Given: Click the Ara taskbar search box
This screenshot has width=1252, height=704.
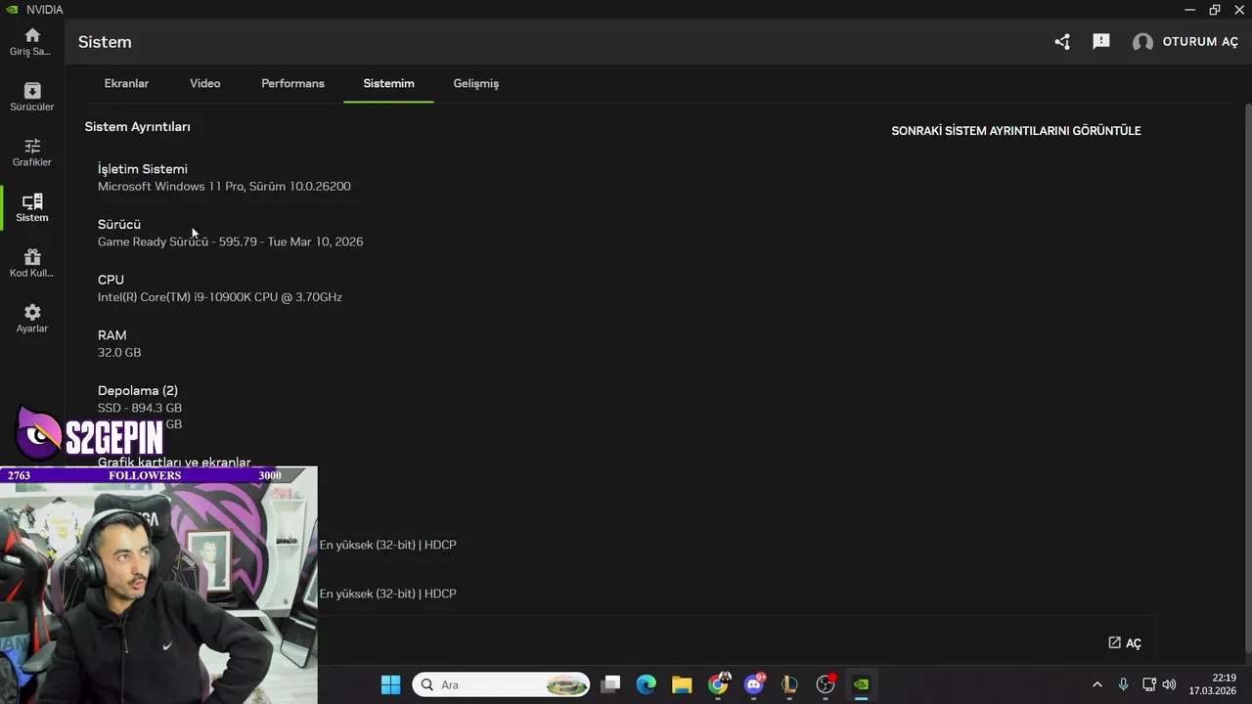Looking at the screenshot, I should point(502,684).
